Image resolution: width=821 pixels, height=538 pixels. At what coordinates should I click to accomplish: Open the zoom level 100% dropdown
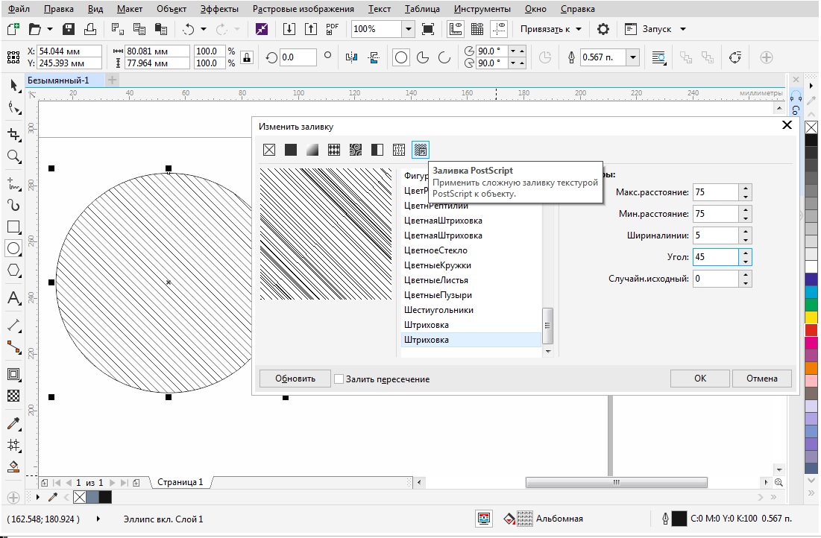[408, 29]
